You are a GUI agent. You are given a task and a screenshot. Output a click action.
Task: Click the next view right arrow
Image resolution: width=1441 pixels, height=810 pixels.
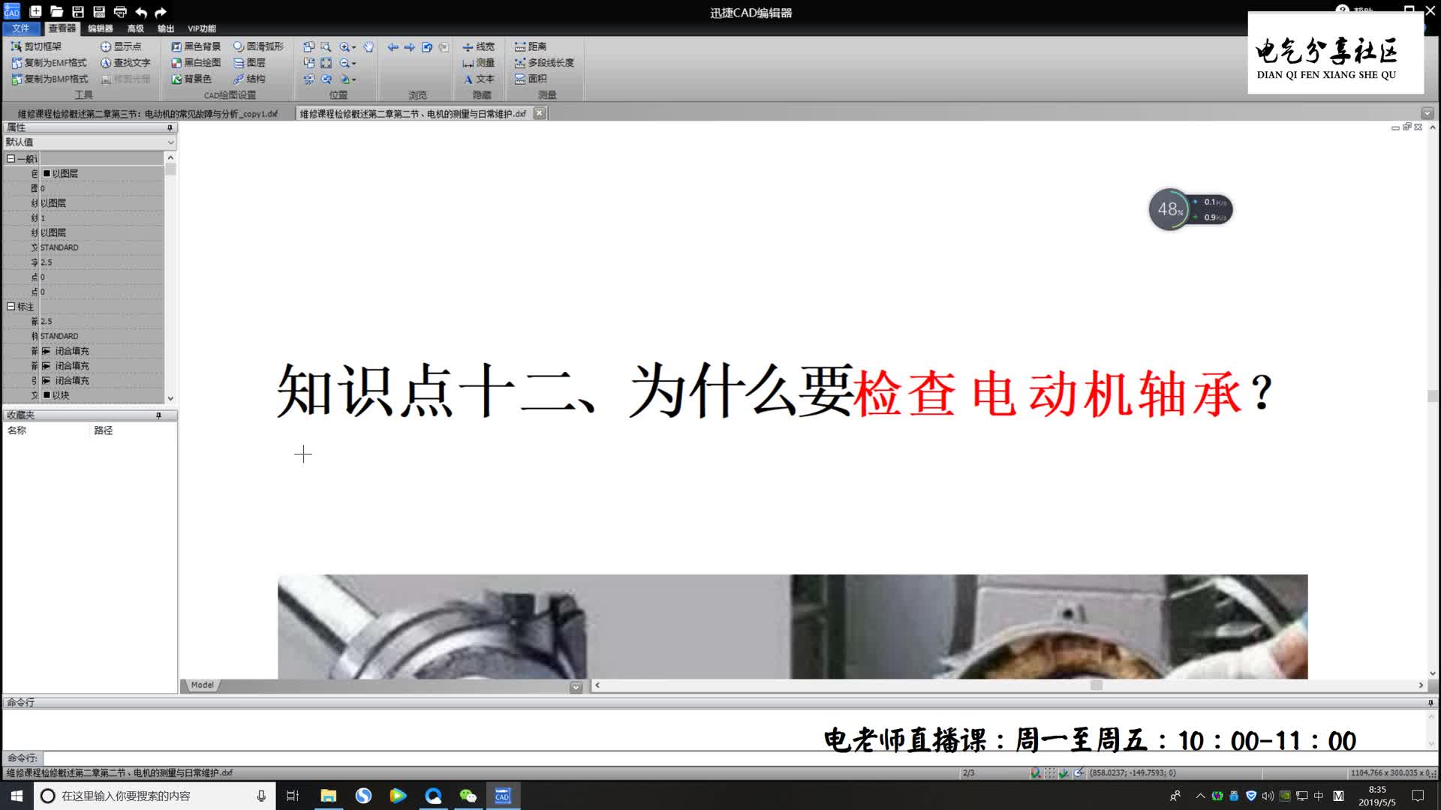(x=410, y=46)
